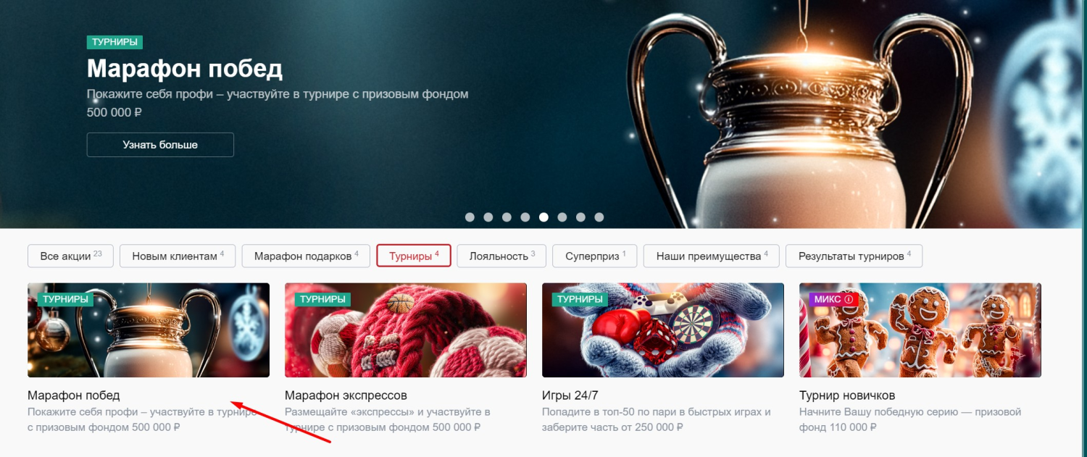Click the info icon on МИКС badge
Screen dimensions: 1087x457
[848, 299]
